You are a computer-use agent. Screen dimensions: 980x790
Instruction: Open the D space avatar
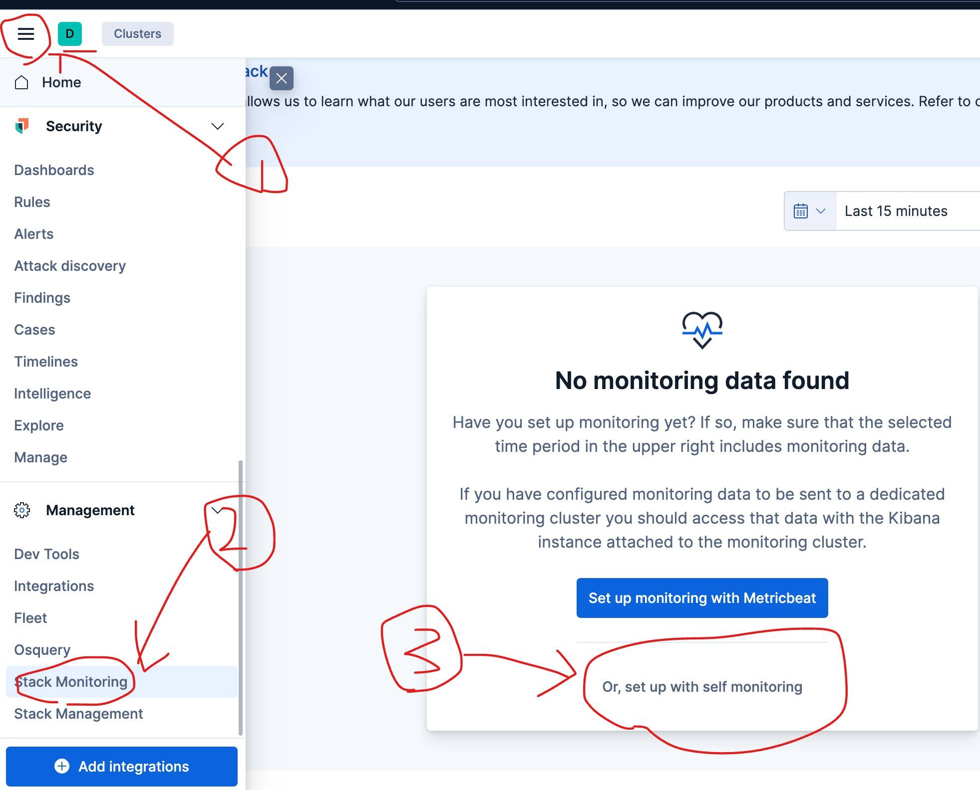coord(70,34)
